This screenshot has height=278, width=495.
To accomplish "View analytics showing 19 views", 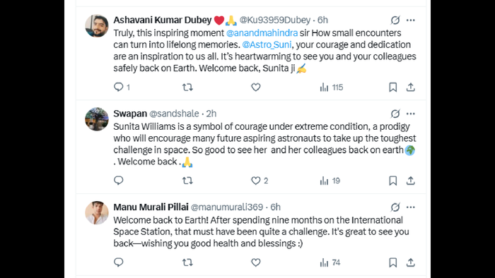I will [330, 181].
